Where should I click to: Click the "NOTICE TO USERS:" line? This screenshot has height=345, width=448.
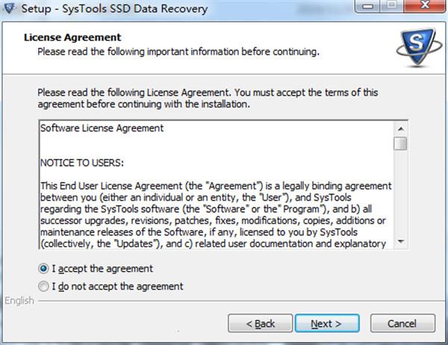tap(82, 163)
